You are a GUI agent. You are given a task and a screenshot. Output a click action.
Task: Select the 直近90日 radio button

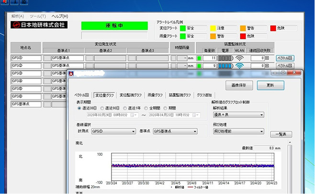[x=102, y=108]
